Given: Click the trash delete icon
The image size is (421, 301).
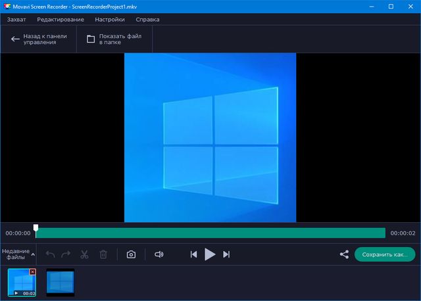Looking at the screenshot, I should tap(103, 254).
